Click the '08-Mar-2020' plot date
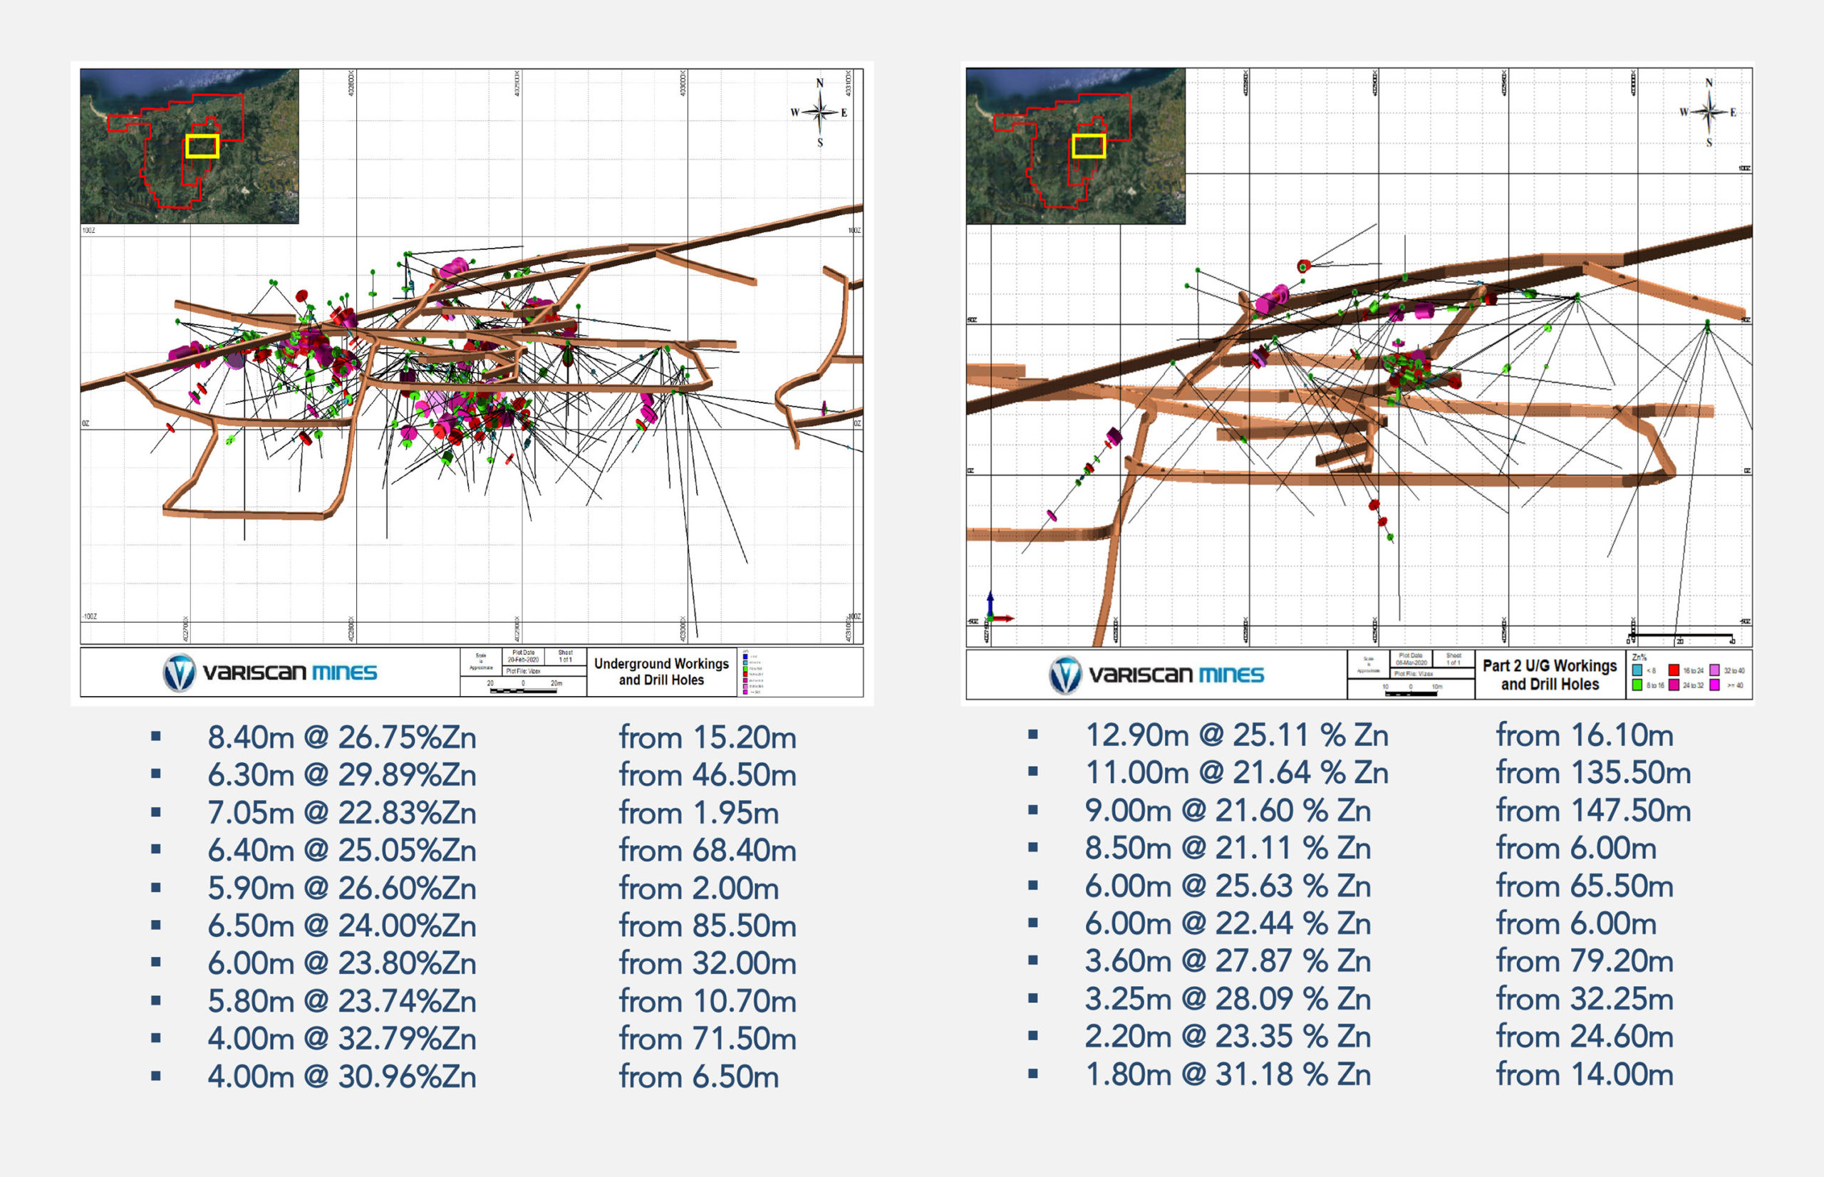1824x1177 pixels. (x=1411, y=663)
